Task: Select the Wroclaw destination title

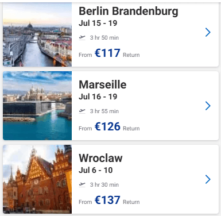Action: tap(100, 158)
